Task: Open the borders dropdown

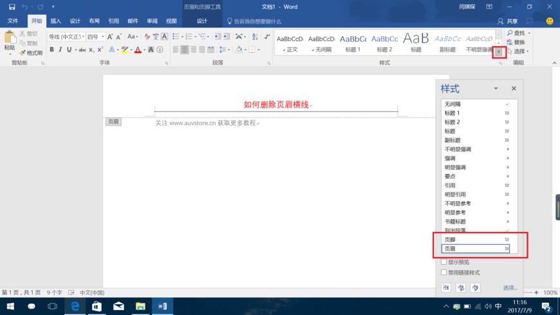Action: (259, 50)
